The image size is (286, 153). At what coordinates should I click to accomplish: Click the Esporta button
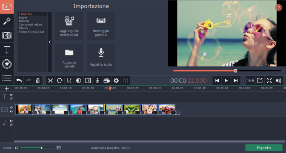click(264, 148)
